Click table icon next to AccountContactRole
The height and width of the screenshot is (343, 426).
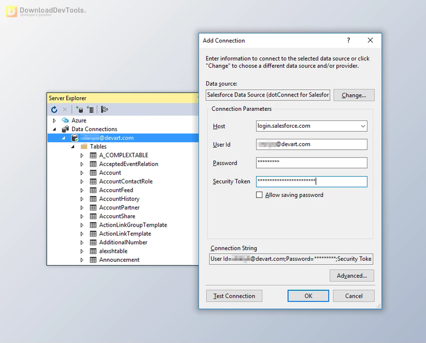coord(93,181)
